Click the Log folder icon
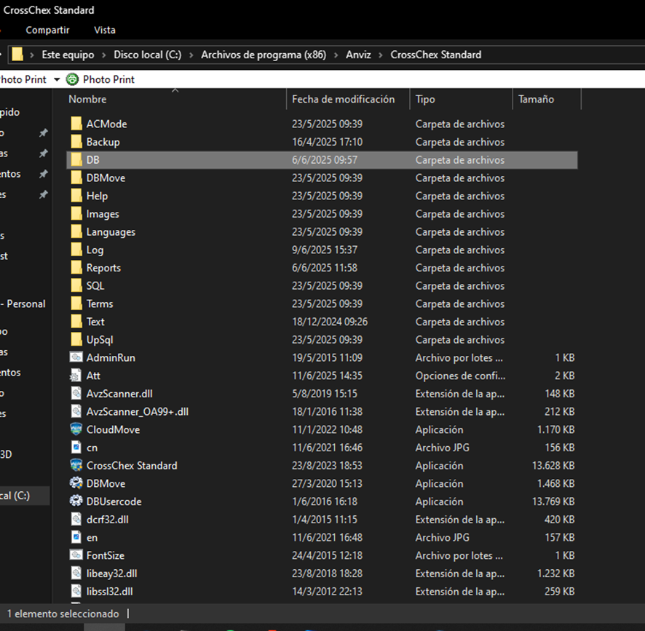The image size is (645, 631). coord(76,250)
